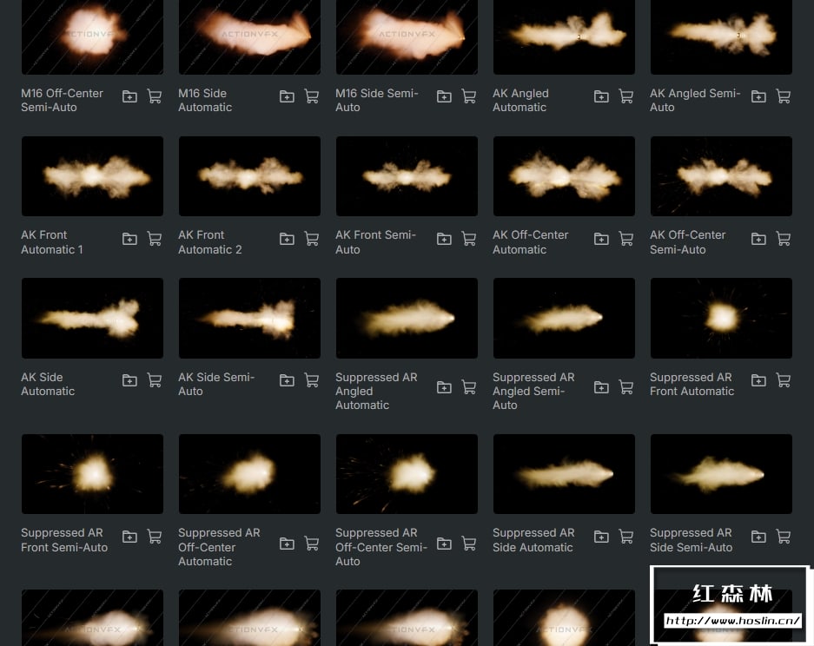Open the M16 Off-Center Semi-Auto thumbnail
The width and height of the screenshot is (814, 646).
pos(92,36)
